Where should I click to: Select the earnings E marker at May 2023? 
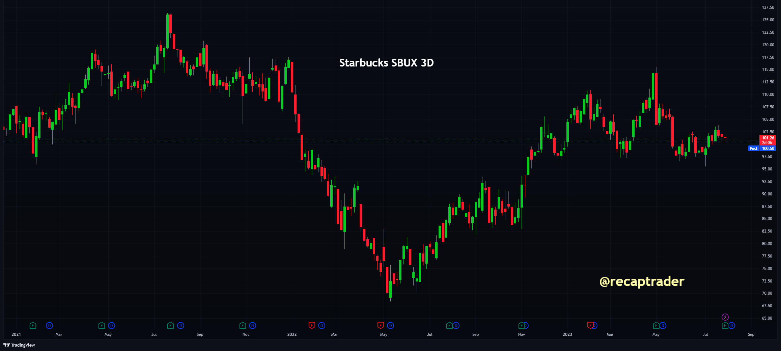pyautogui.click(x=656, y=325)
